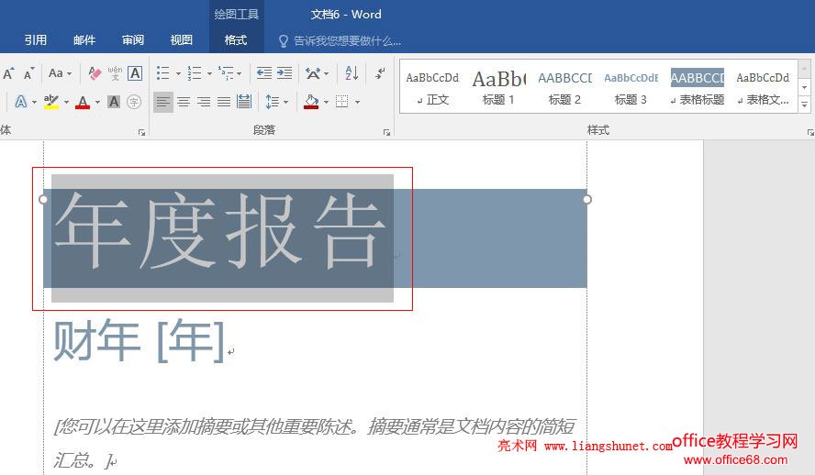Click the italic summary placeholder paragraph
This screenshot has height=475, width=815.
(315, 443)
